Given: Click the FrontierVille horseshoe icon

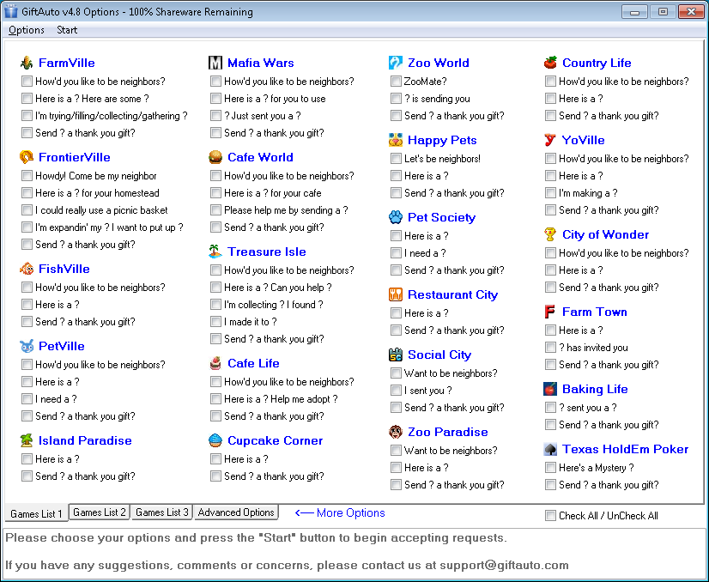Looking at the screenshot, I should click(x=27, y=157).
